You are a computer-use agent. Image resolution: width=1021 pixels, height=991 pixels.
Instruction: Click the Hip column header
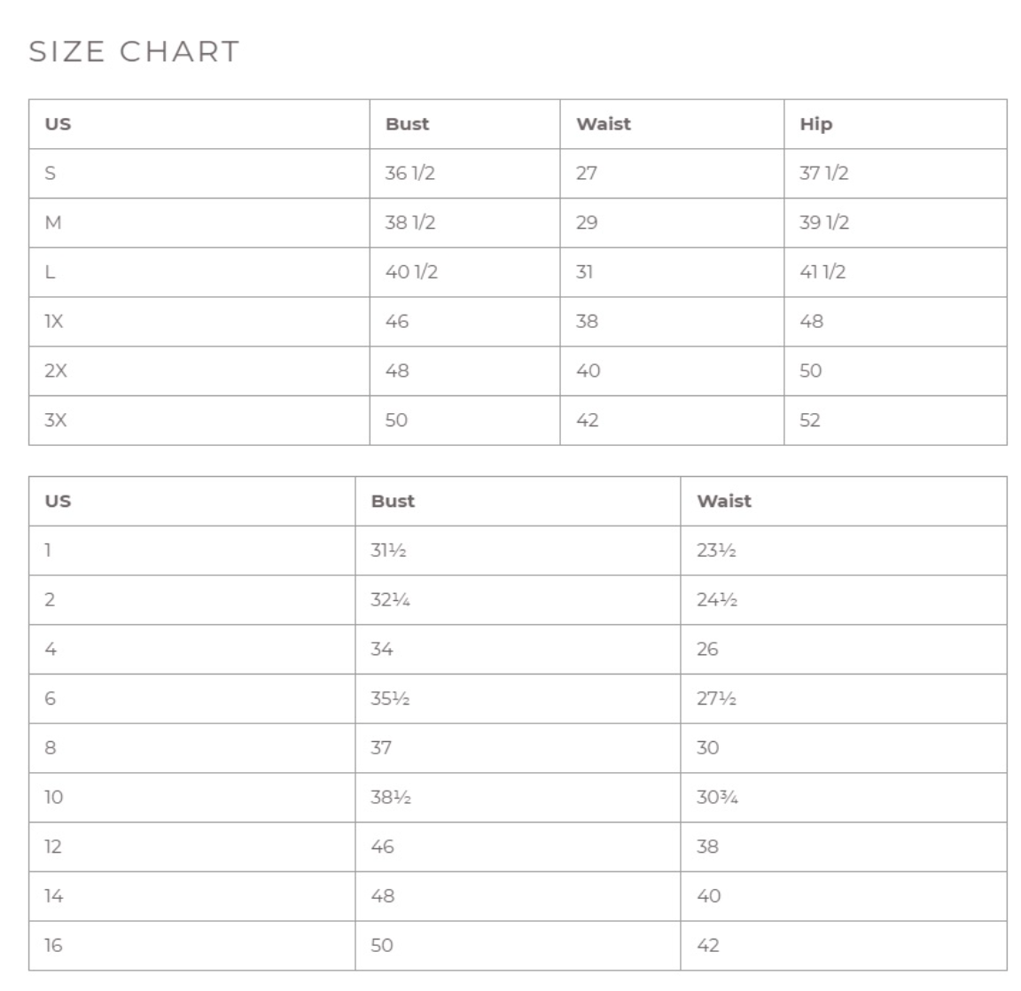click(815, 124)
